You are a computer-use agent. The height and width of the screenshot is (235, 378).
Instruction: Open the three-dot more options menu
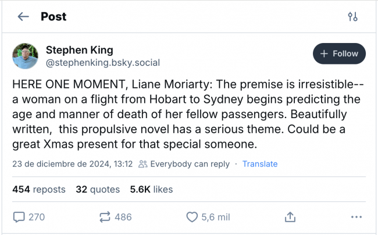click(x=356, y=217)
